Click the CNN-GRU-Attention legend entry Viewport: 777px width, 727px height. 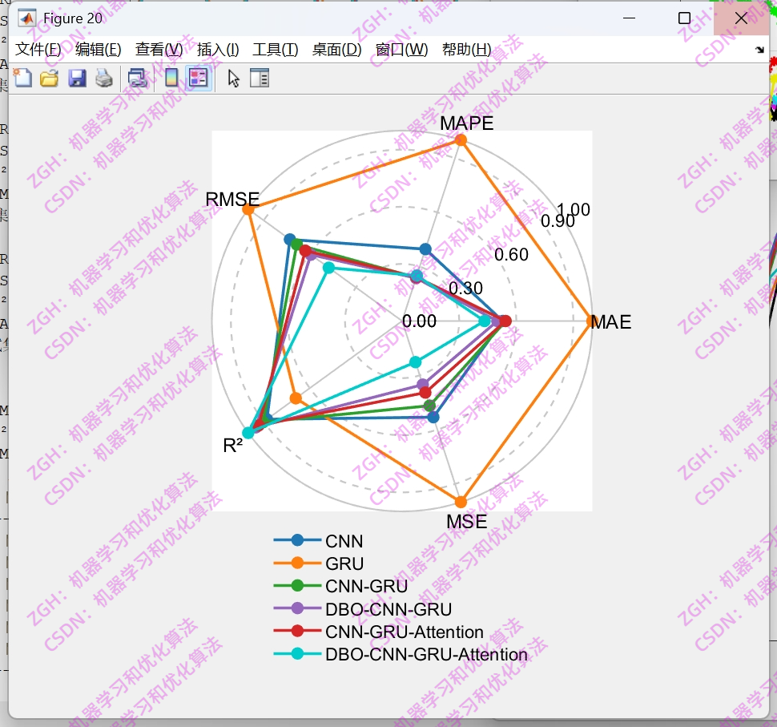379,632
